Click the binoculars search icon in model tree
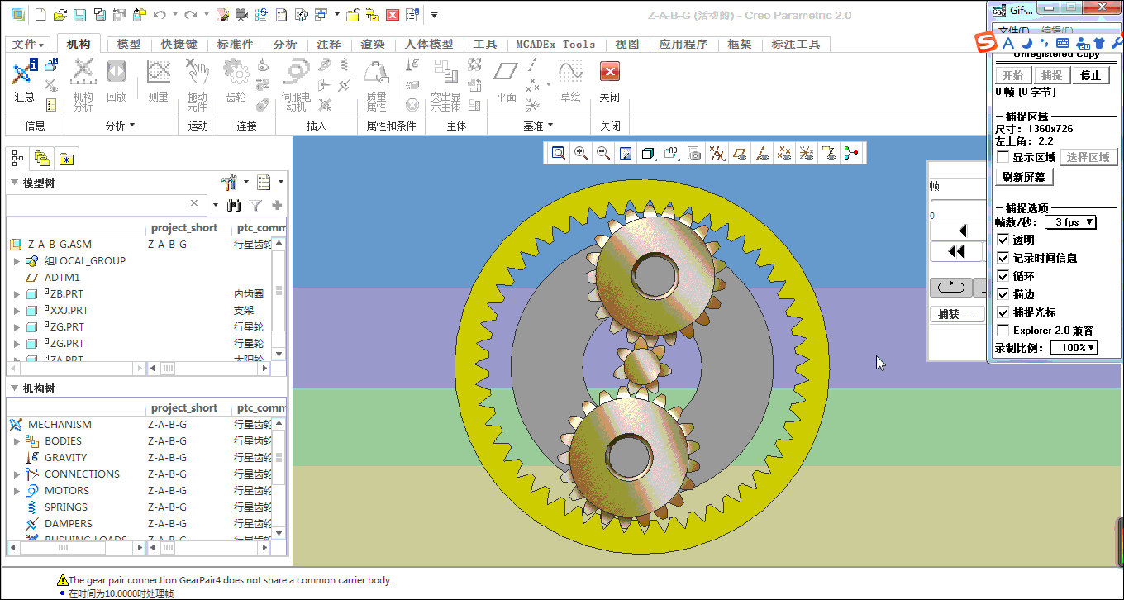 point(234,205)
